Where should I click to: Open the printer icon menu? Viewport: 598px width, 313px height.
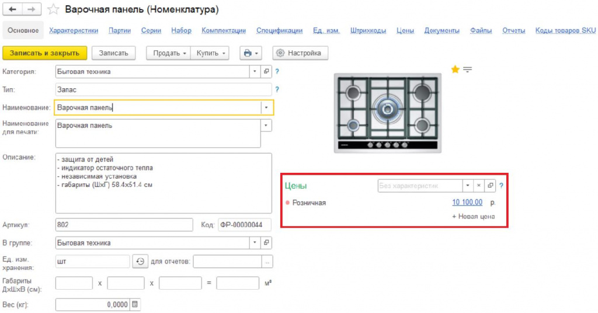[x=251, y=53]
